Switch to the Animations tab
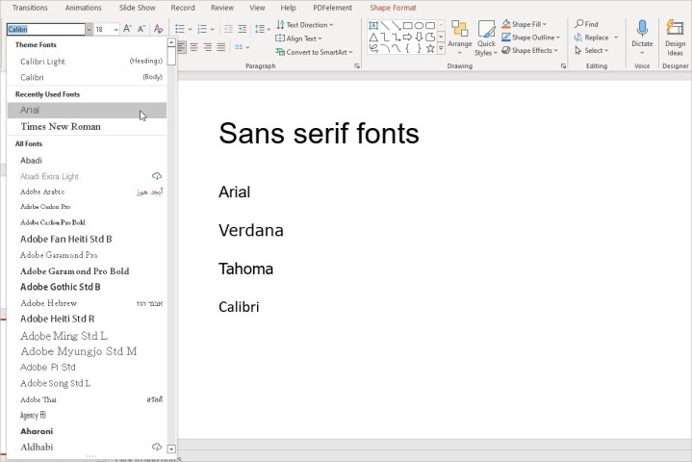692x462 pixels. click(83, 7)
